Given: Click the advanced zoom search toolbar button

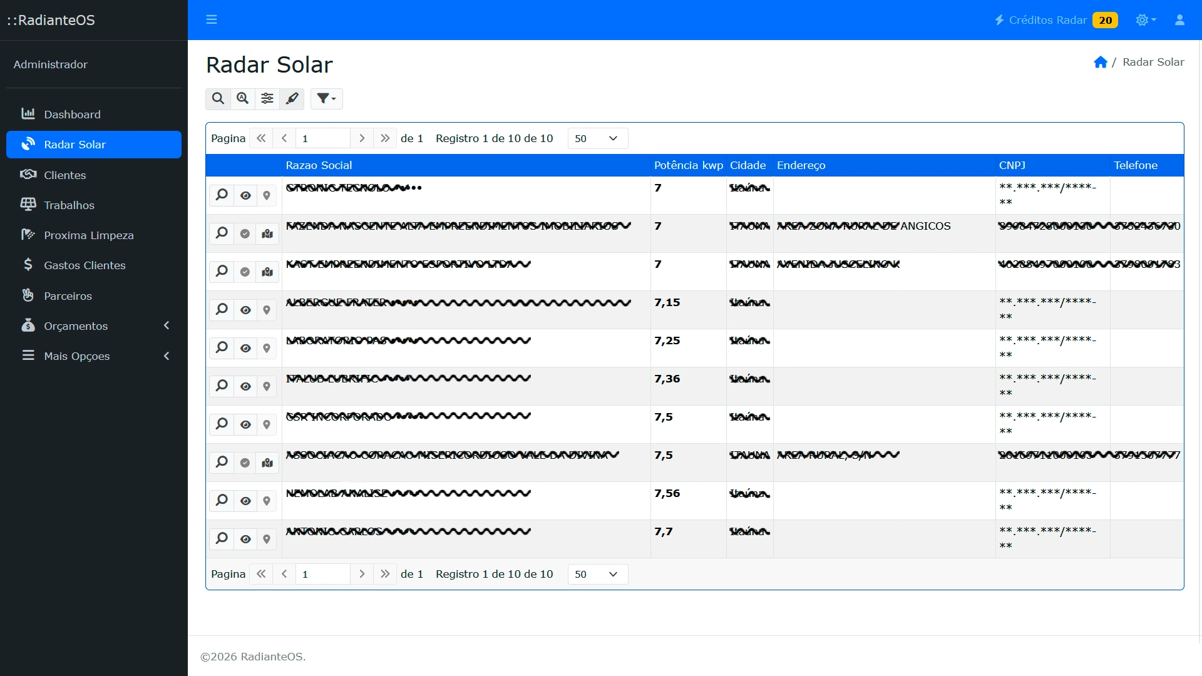Looking at the screenshot, I should click(x=242, y=98).
